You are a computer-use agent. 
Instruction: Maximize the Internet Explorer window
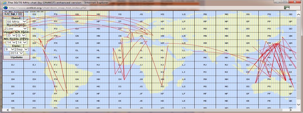coord(284,2)
